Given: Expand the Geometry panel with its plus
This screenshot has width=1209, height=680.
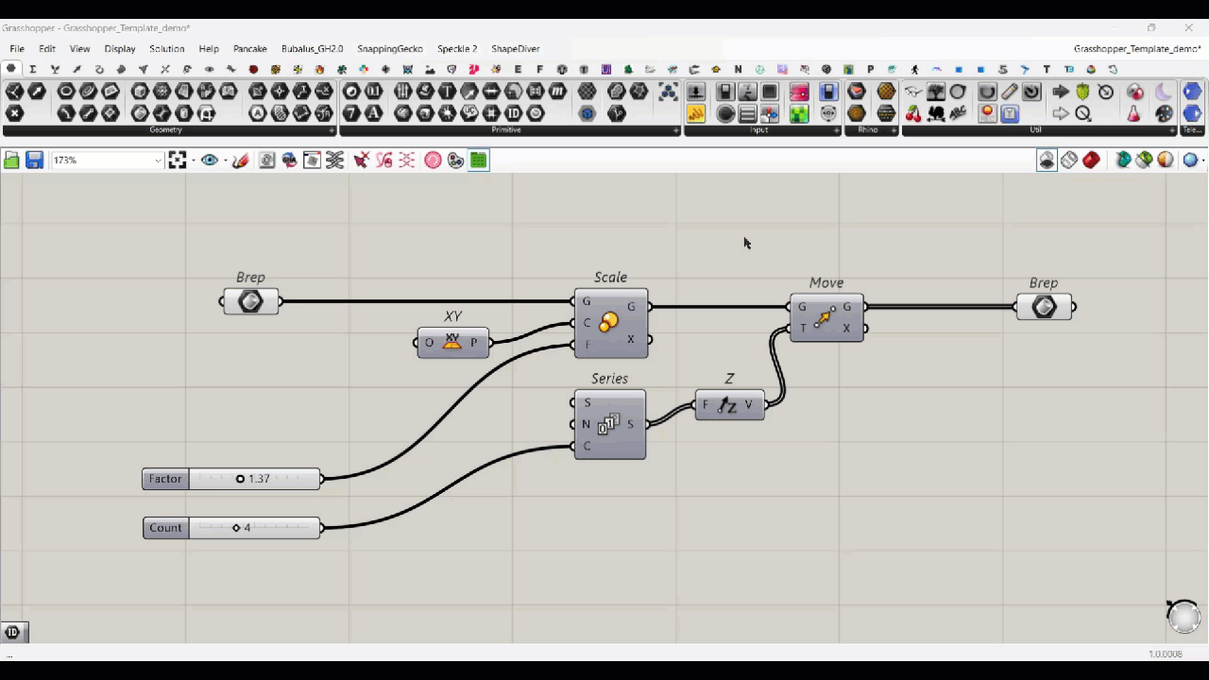Looking at the screenshot, I should click(332, 130).
